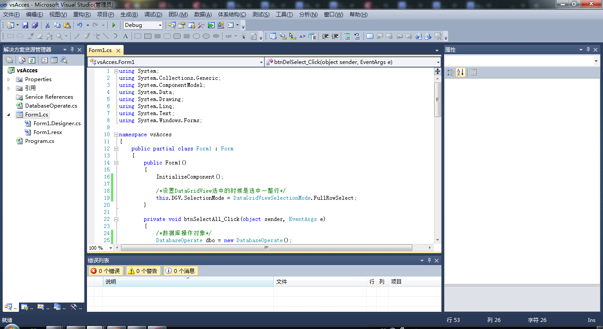Toggle the 0 个警告 warnings filter

[143, 271]
